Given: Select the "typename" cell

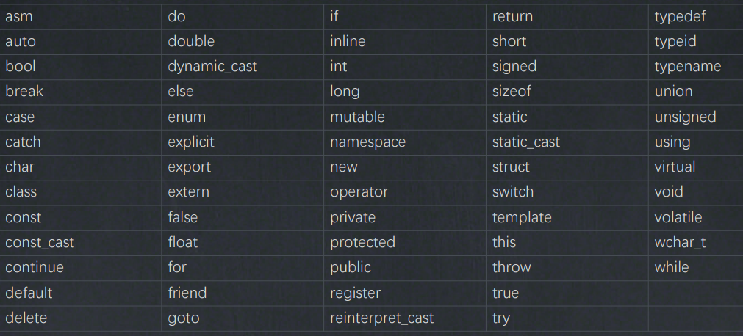Looking at the screenshot, I should tap(688, 66).
